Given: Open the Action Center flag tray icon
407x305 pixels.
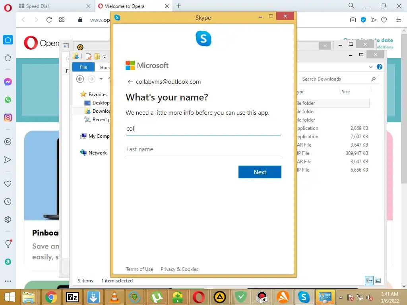Looking at the screenshot, I should tap(351, 297).
